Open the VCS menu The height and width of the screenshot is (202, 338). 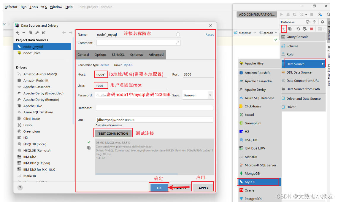point(44,7)
